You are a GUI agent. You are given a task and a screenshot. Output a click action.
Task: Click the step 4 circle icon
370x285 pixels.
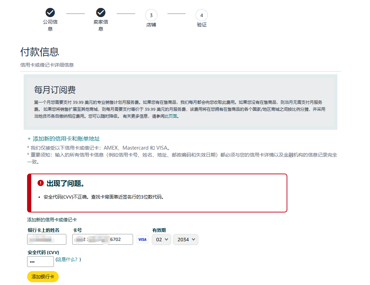(x=202, y=15)
